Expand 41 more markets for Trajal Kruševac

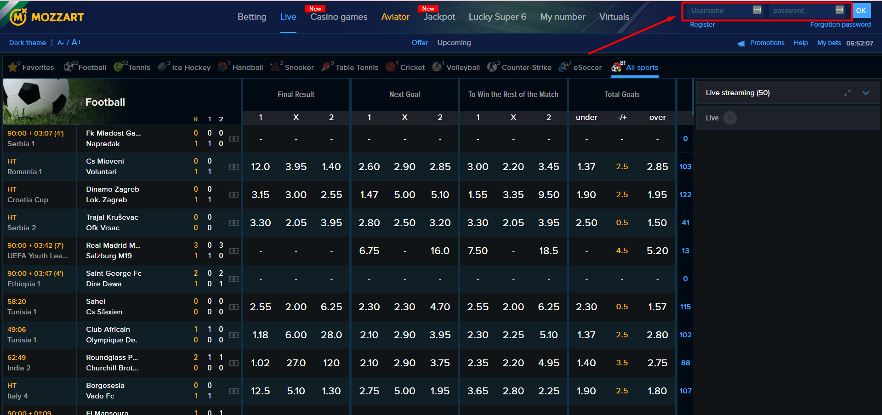[x=685, y=223]
